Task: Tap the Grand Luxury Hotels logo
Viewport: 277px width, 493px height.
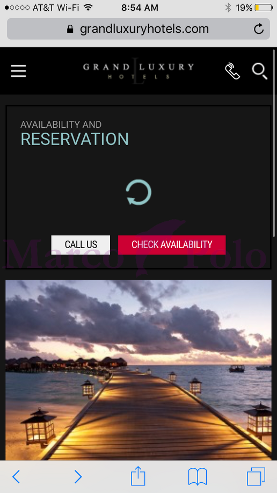Action: (x=138, y=71)
